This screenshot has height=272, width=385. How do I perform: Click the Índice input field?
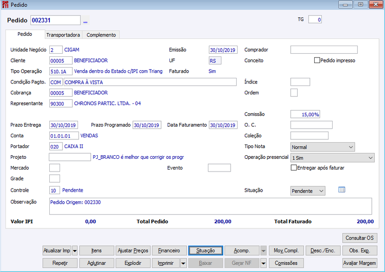point(300,82)
